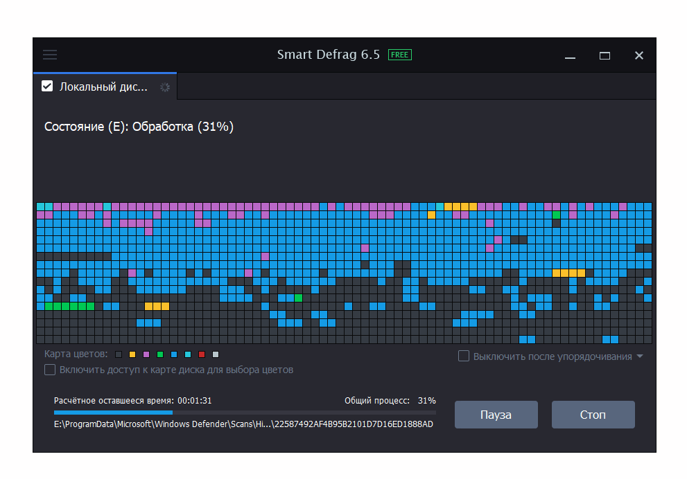Open the hamburger main menu
This screenshot has height=479, width=687.
click(50, 55)
